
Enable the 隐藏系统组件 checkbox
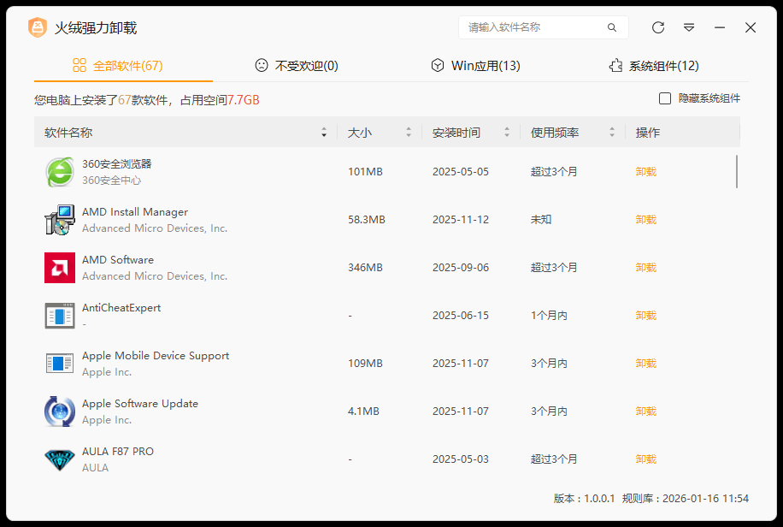[665, 98]
